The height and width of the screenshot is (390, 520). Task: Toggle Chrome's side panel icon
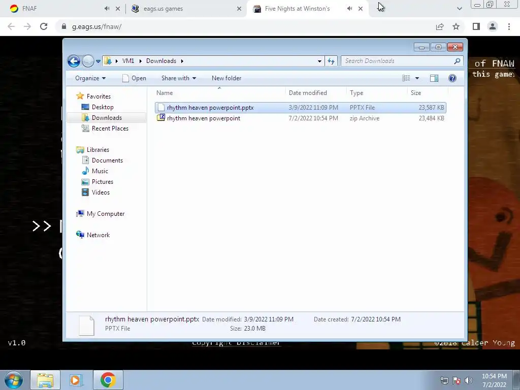click(476, 26)
